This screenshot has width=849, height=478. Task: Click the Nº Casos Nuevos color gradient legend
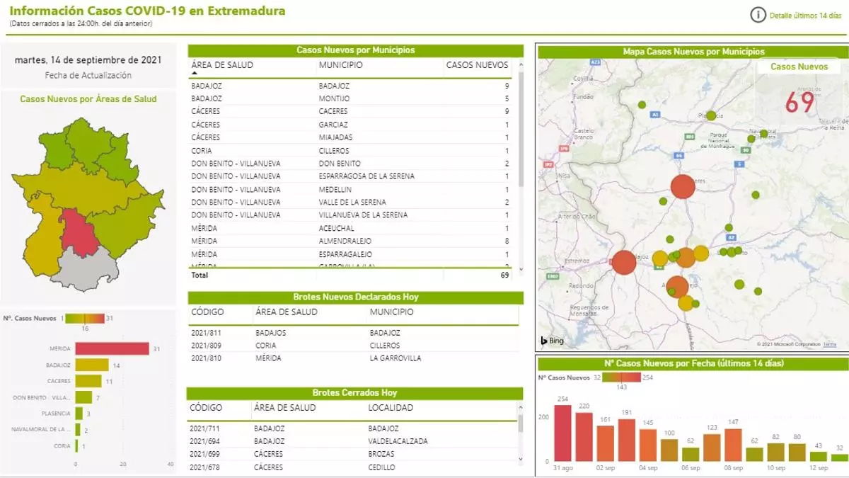(x=84, y=319)
